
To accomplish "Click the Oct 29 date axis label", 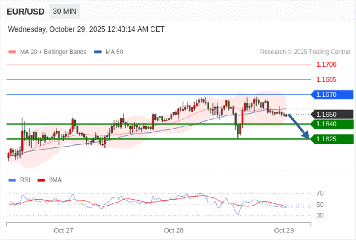I will tap(284, 231).
